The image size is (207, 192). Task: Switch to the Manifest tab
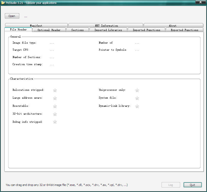point(36,25)
